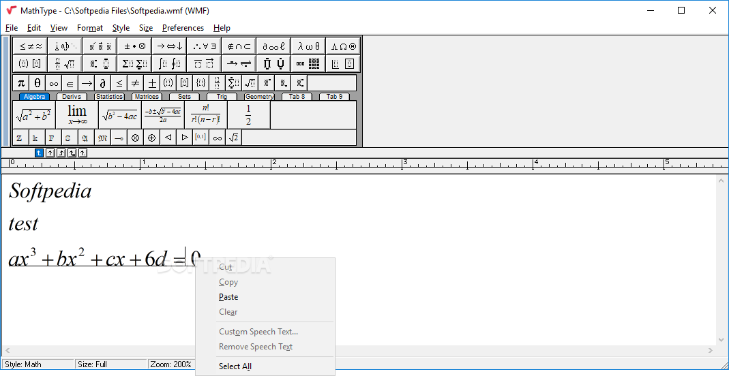Open the Style menu
Screen dimensions: 729x376
[121, 28]
